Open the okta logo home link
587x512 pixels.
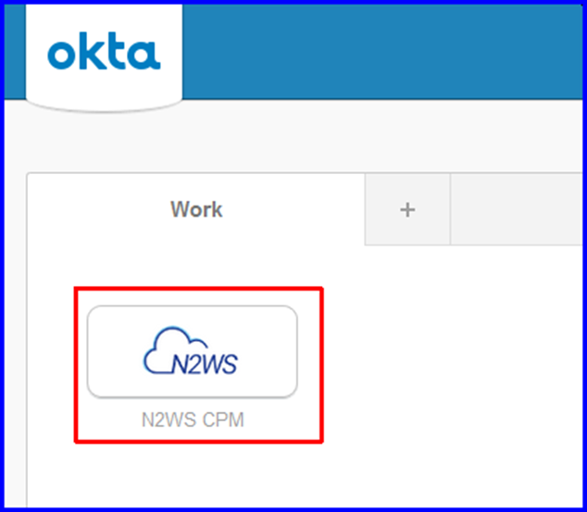[104, 51]
